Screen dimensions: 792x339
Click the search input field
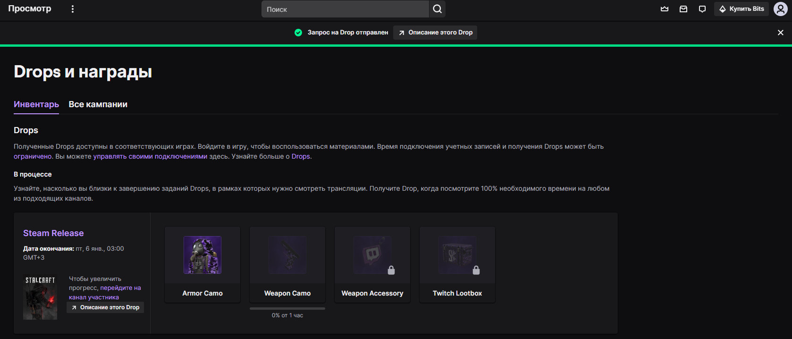pos(345,9)
